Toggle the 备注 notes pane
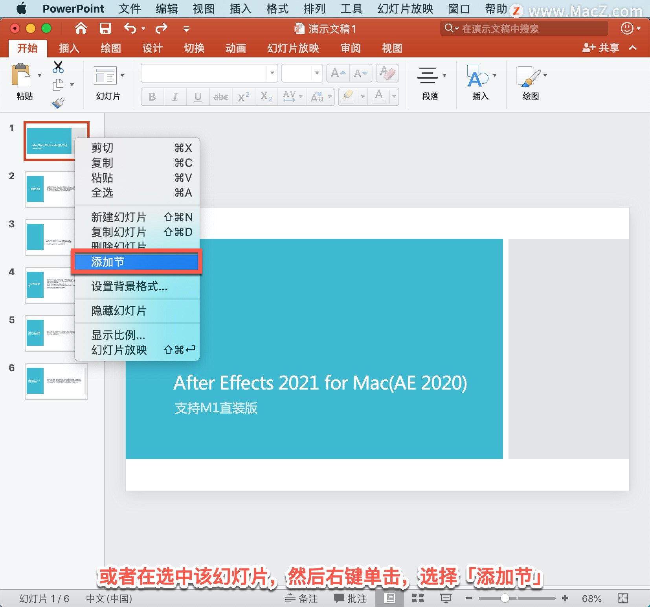Image resolution: width=650 pixels, height=607 pixels. click(301, 598)
